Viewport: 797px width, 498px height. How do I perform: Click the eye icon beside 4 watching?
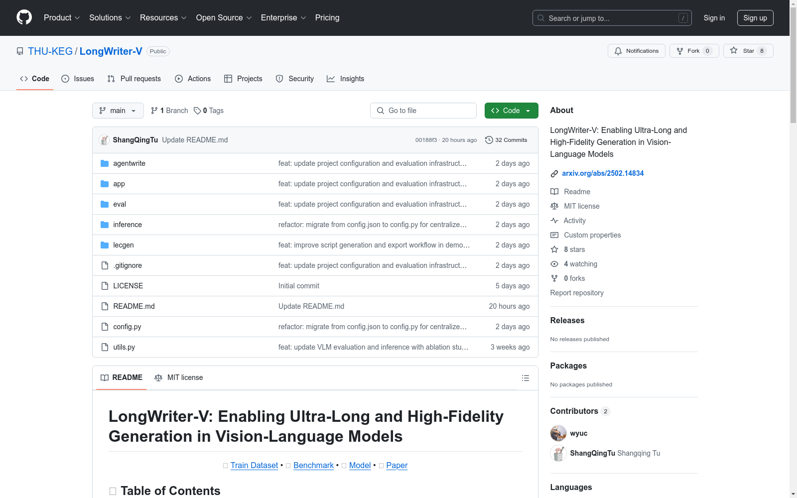point(554,264)
